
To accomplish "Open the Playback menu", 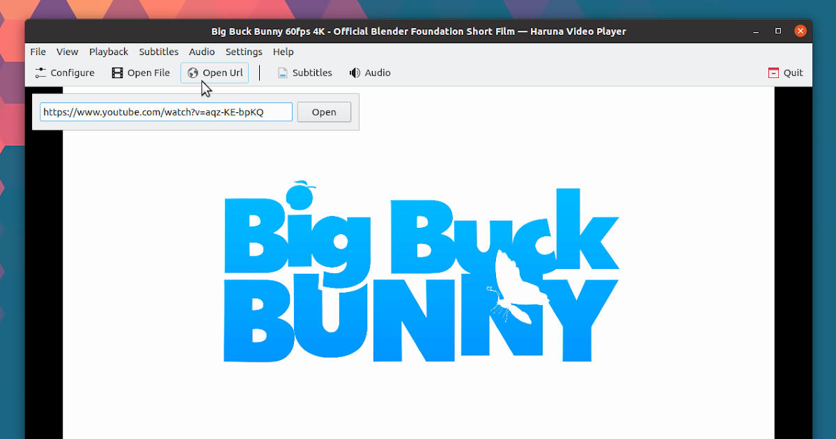I will click(x=109, y=52).
